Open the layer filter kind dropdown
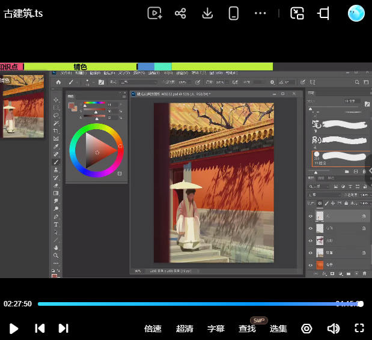 click(319, 187)
